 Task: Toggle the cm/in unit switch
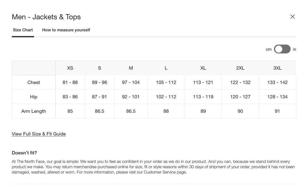click(x=282, y=49)
